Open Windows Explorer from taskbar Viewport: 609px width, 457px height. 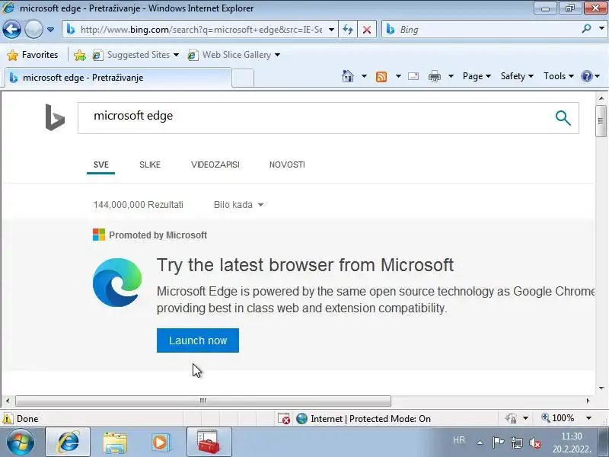(115, 443)
